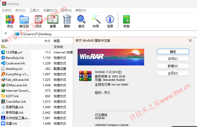Image resolution: width=197 pixels, height=127 pixels.
Task: Select the TransMac.lnk icon
Action: pyautogui.click(x=3, y=102)
